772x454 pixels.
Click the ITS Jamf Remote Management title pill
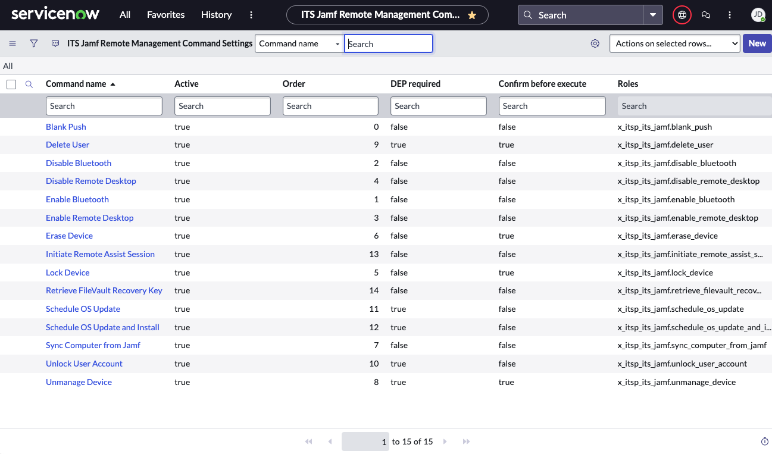point(387,15)
